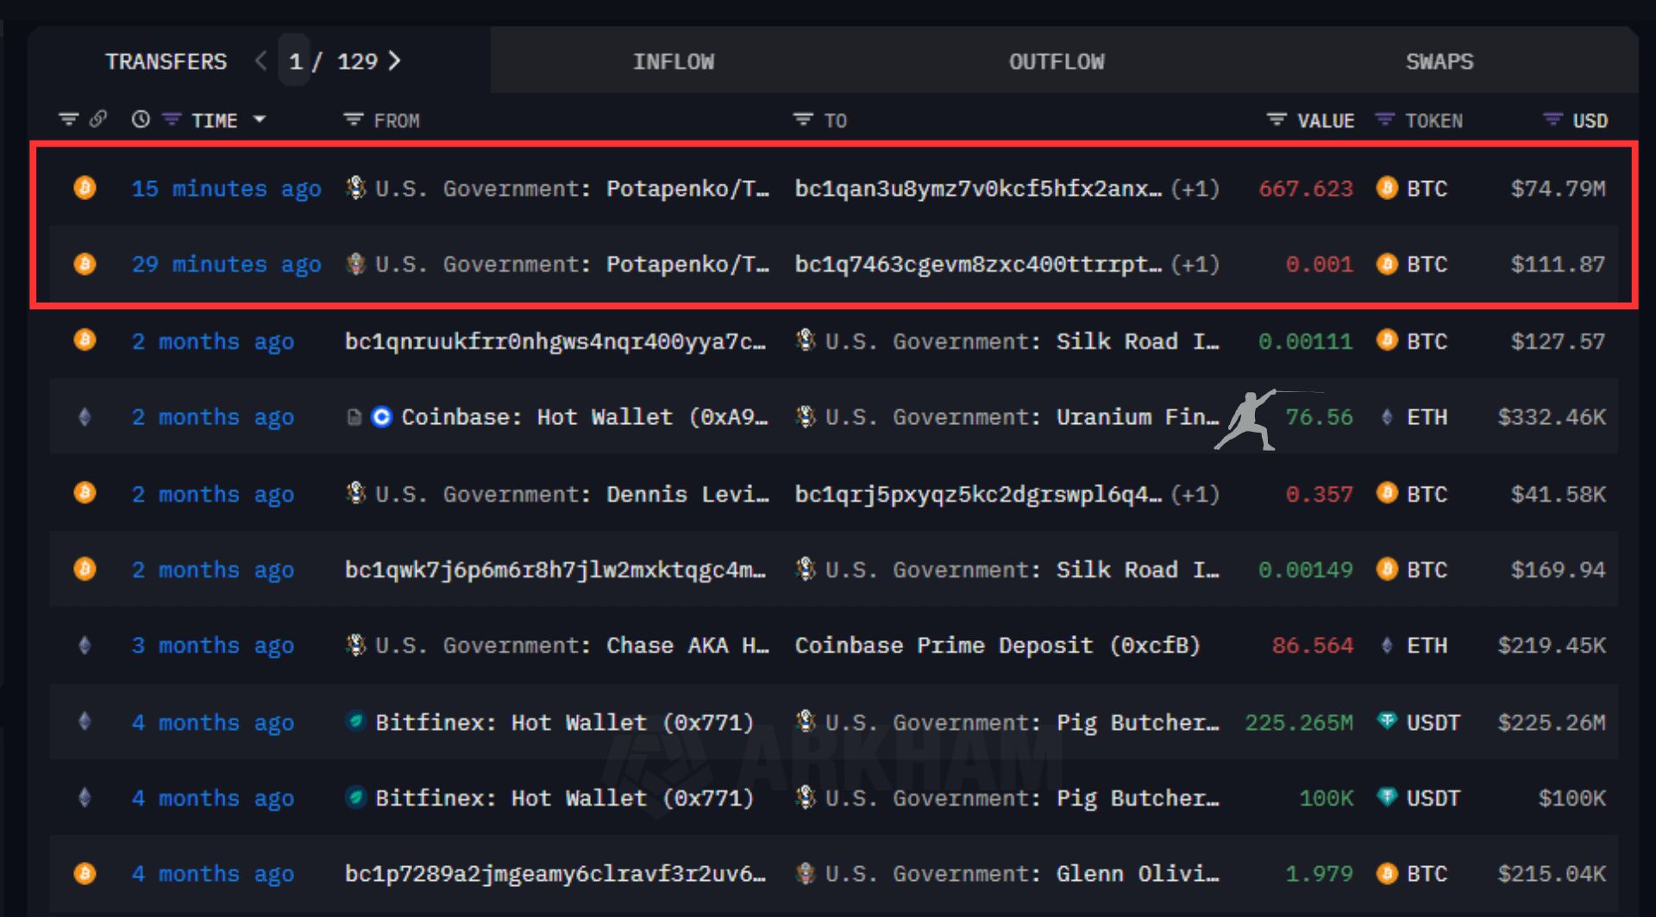Open the filter icon next to VALUE
This screenshot has height=917, width=1656.
tap(1276, 120)
